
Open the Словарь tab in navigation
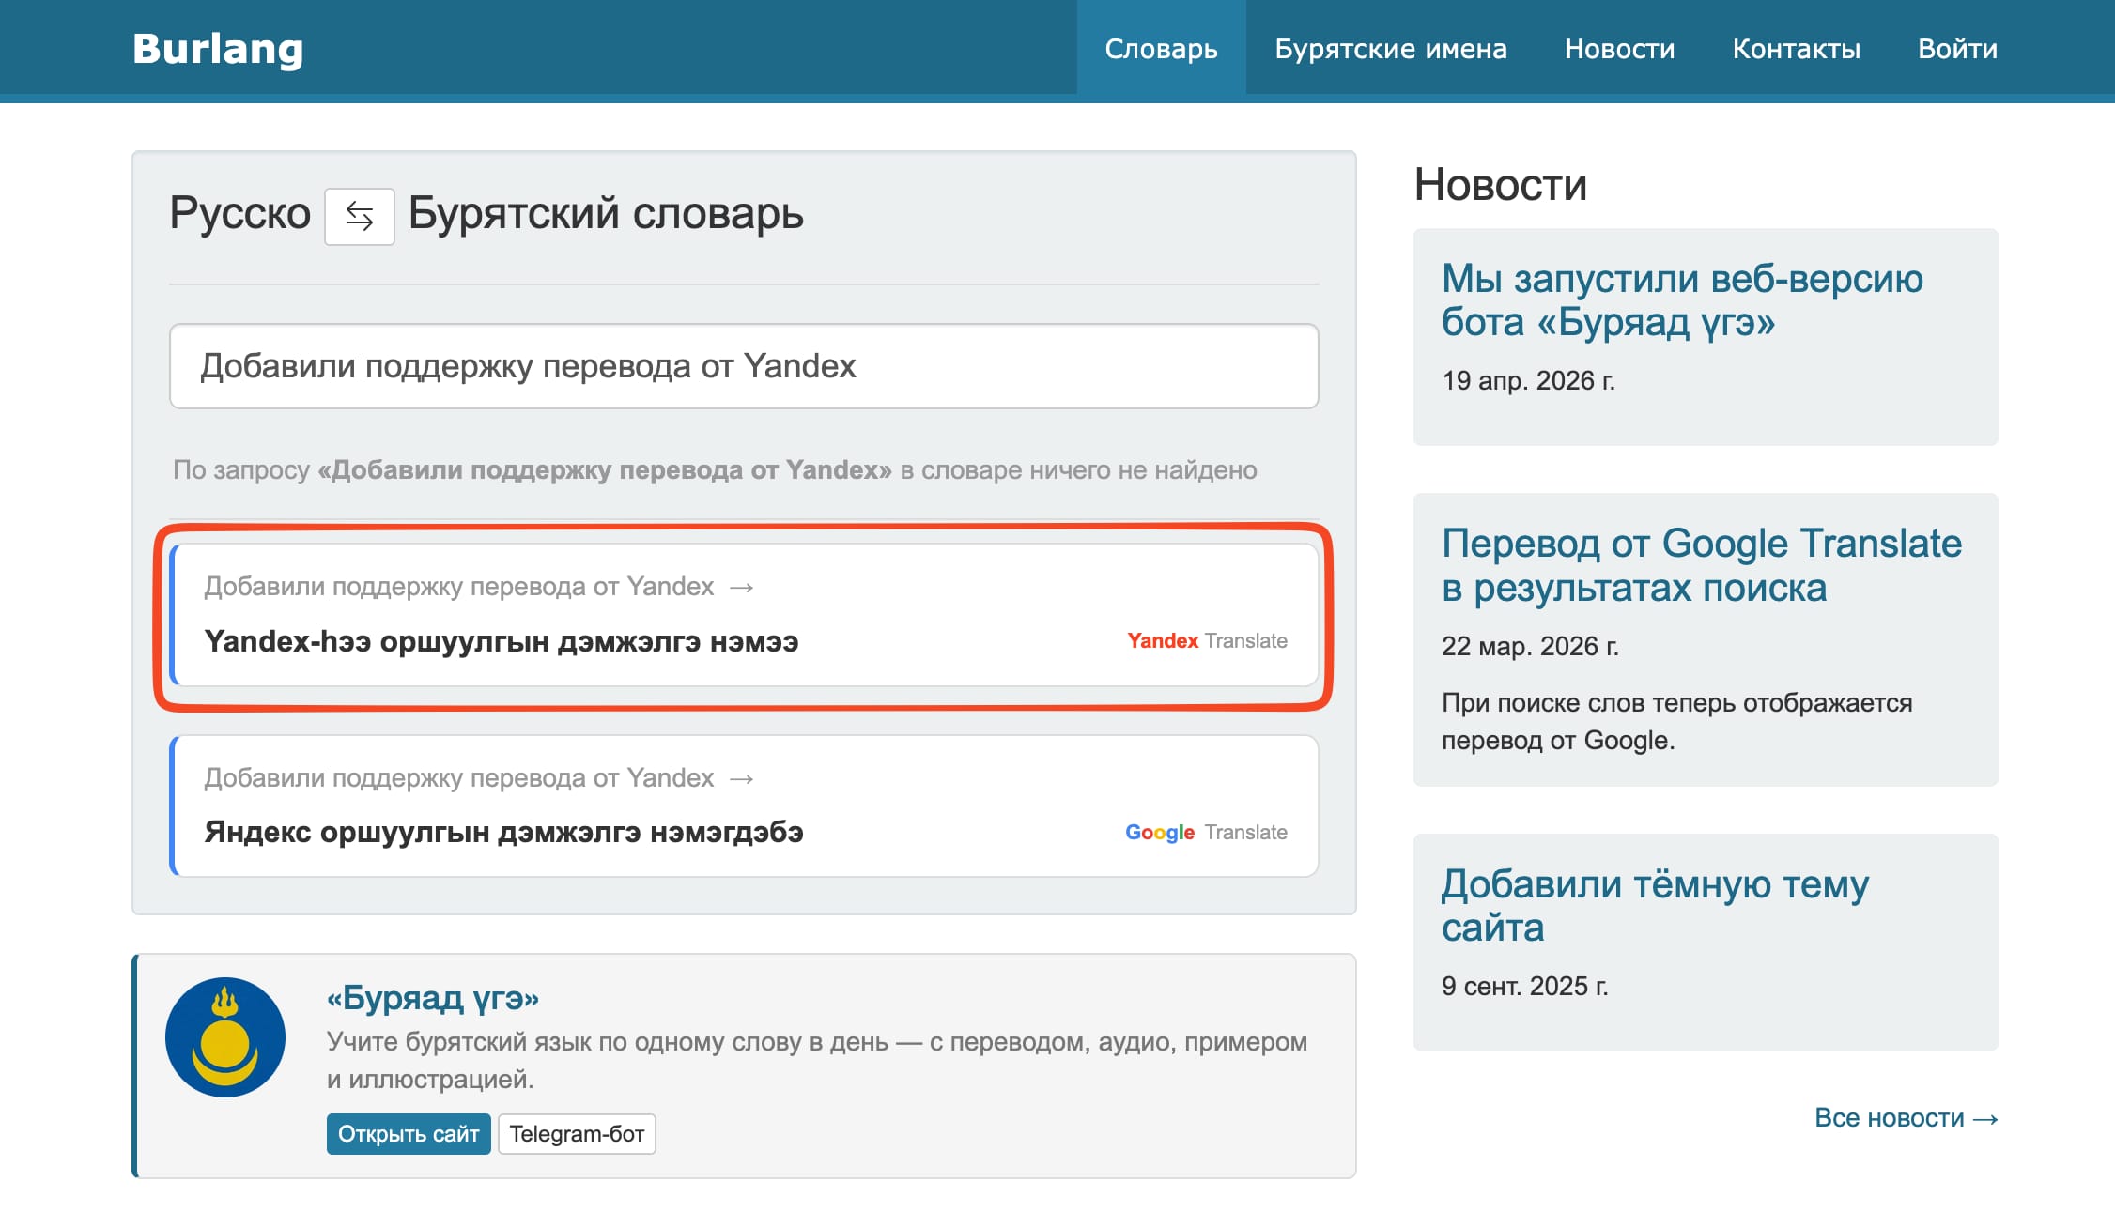(1161, 48)
